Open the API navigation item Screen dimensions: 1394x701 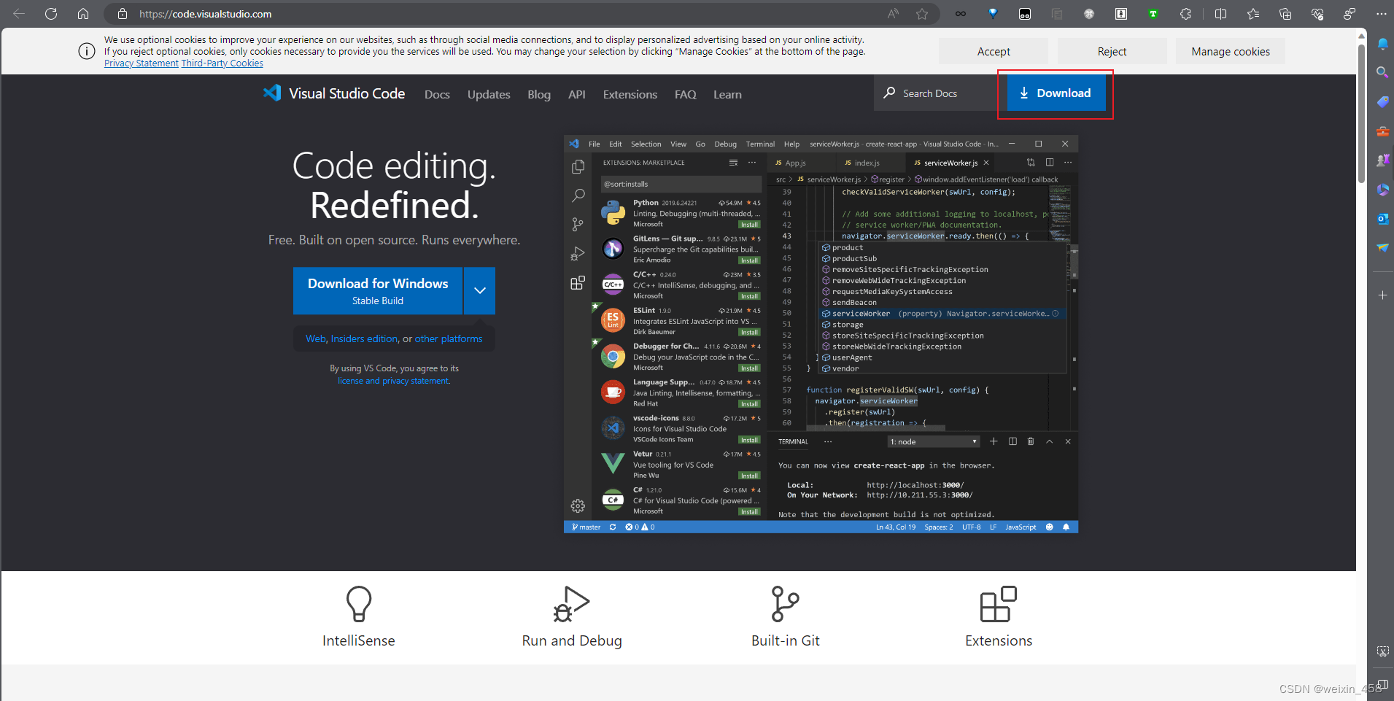click(x=577, y=95)
